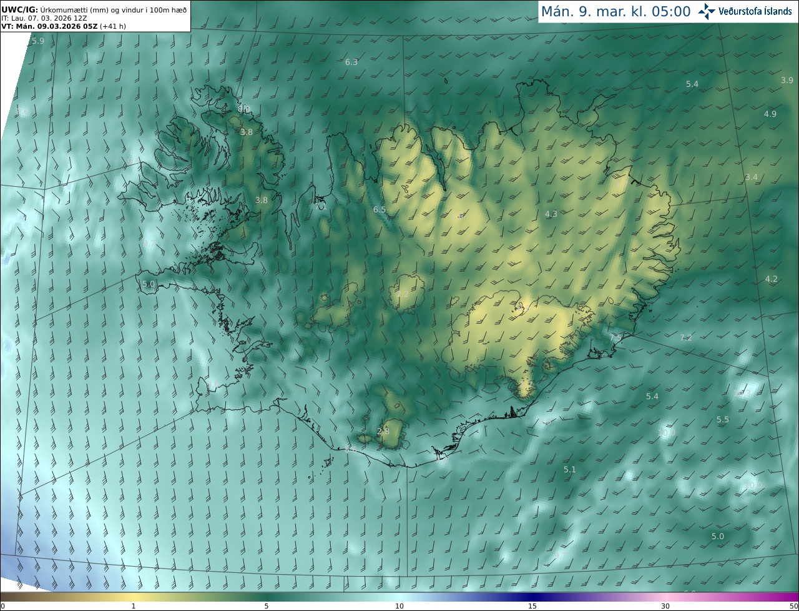Image resolution: width=799 pixels, height=611 pixels.
Task: Click the 10 tick on color scale
Action: pyautogui.click(x=399, y=606)
